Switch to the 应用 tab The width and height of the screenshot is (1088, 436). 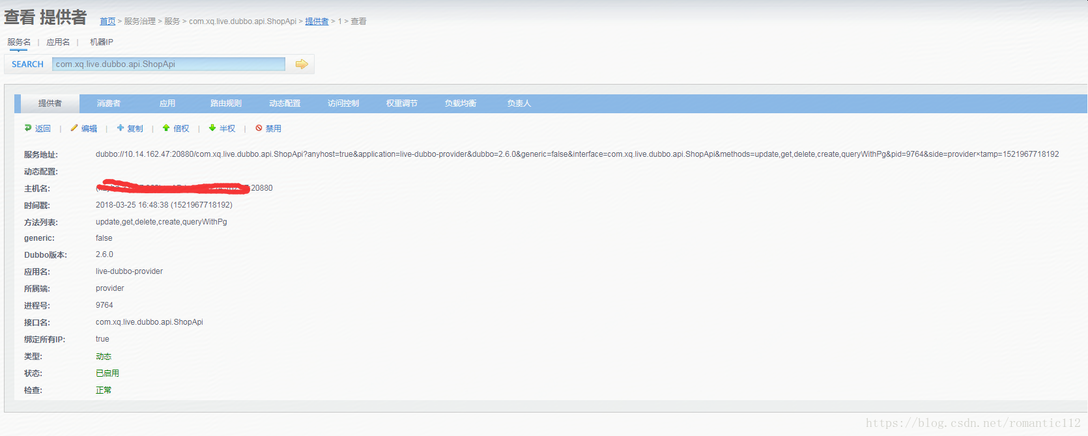pos(167,103)
